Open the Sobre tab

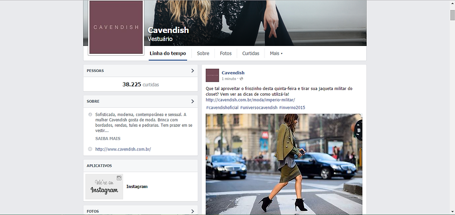click(203, 53)
